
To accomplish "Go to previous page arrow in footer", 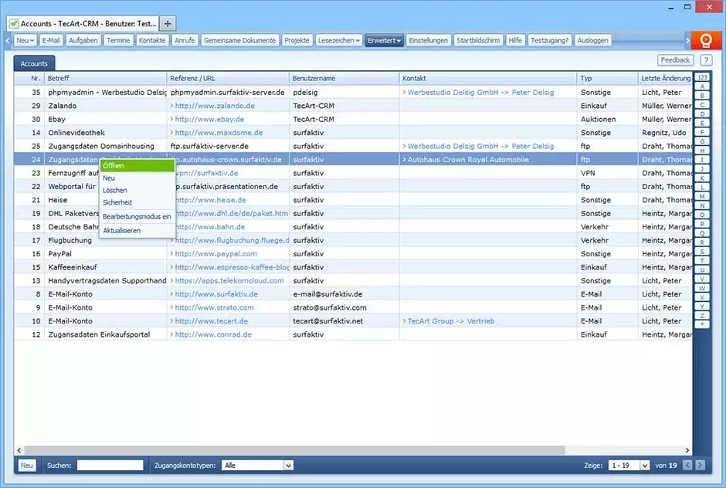I will [x=687, y=465].
